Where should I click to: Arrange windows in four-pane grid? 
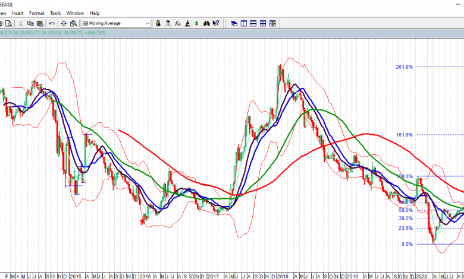(262, 24)
